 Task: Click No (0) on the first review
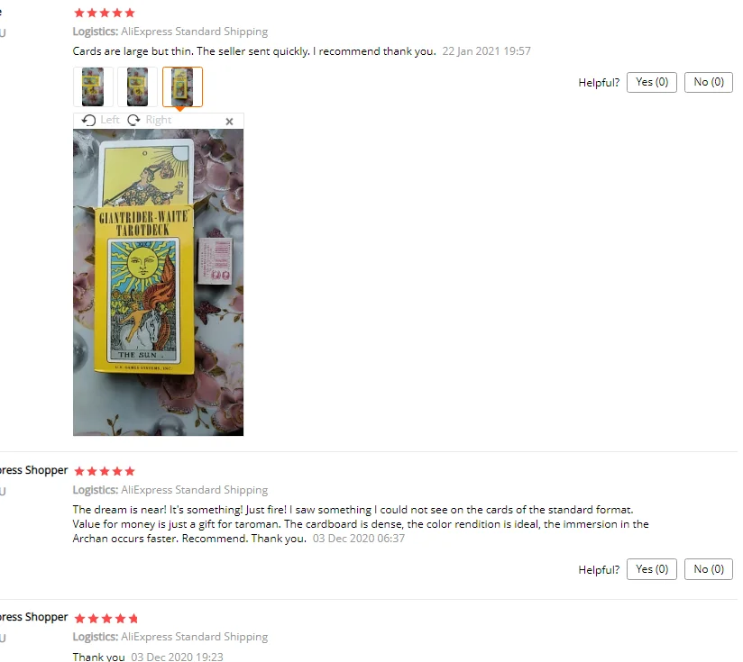coord(709,82)
